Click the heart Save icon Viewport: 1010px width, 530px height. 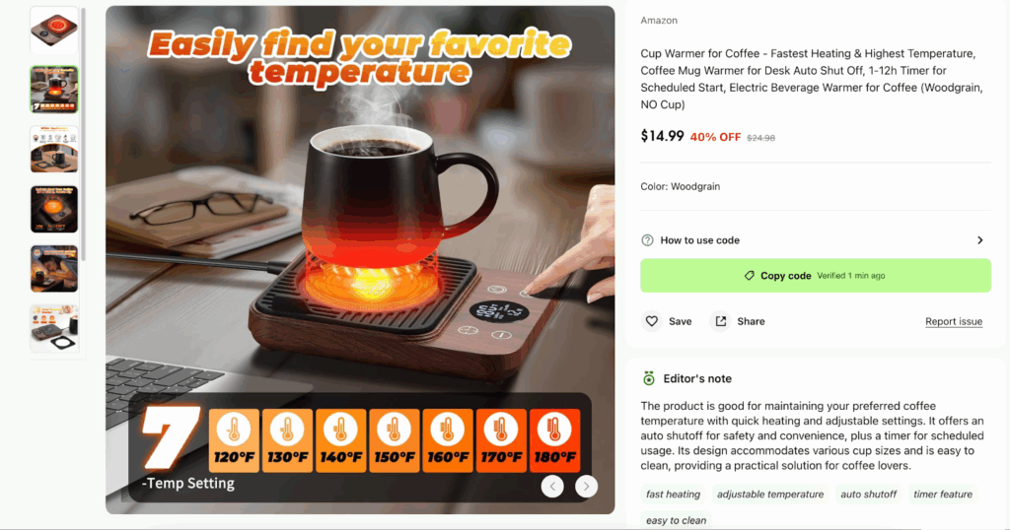tap(652, 321)
